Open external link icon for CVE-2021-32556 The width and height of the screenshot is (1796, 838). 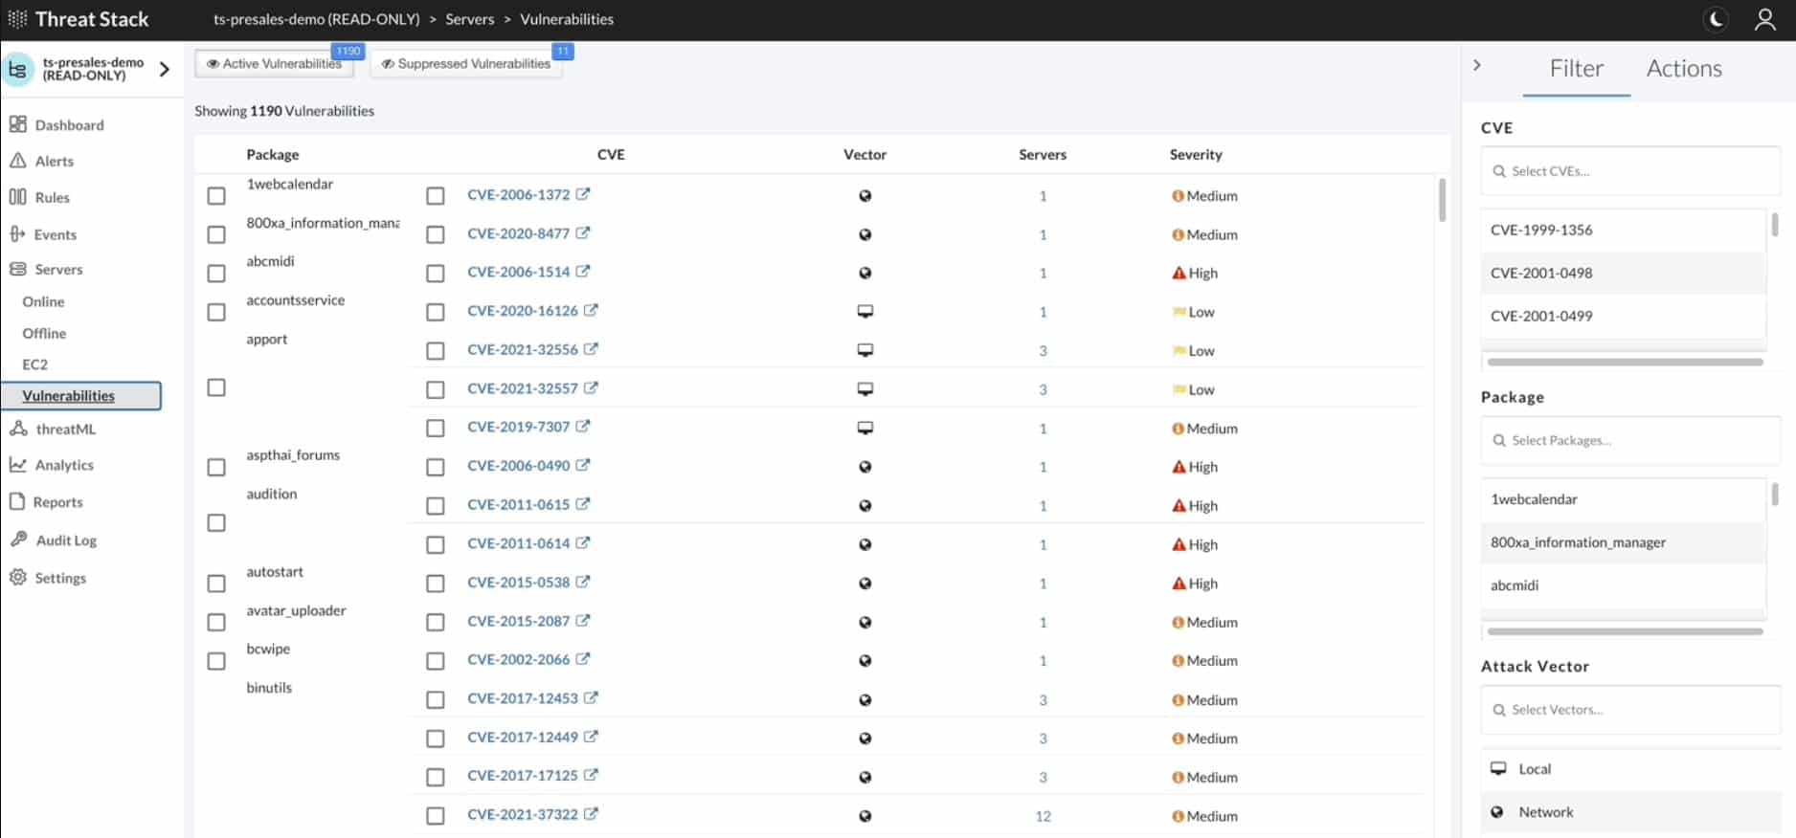click(x=591, y=349)
